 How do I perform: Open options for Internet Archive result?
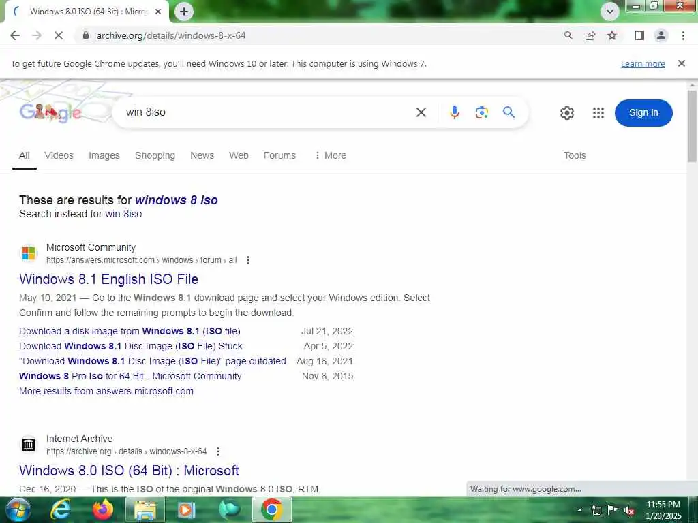point(218,451)
